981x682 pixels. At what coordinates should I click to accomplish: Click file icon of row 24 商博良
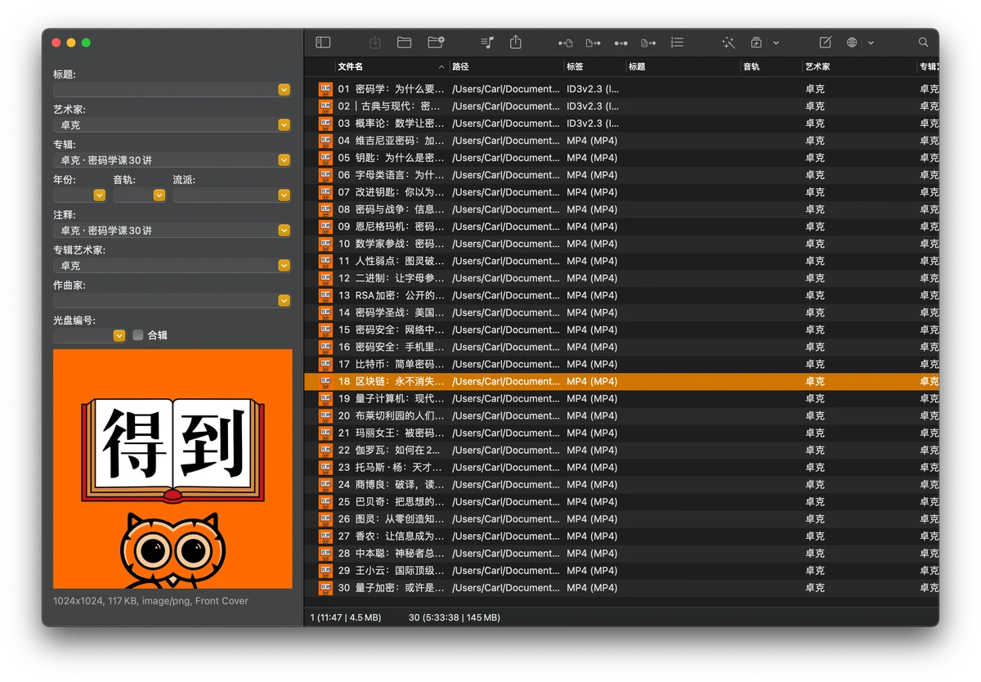point(325,484)
